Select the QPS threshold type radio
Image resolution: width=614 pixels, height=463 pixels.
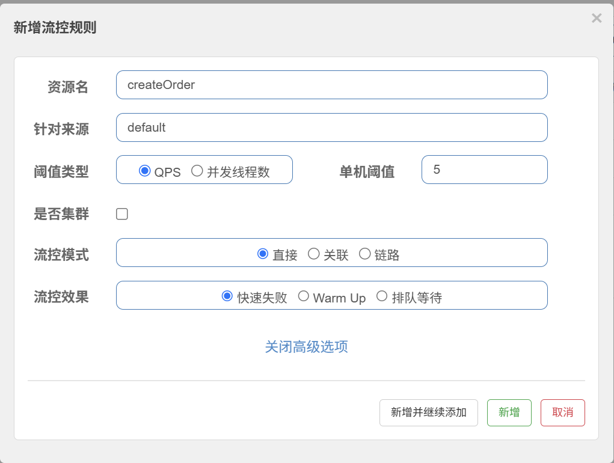[x=144, y=171]
